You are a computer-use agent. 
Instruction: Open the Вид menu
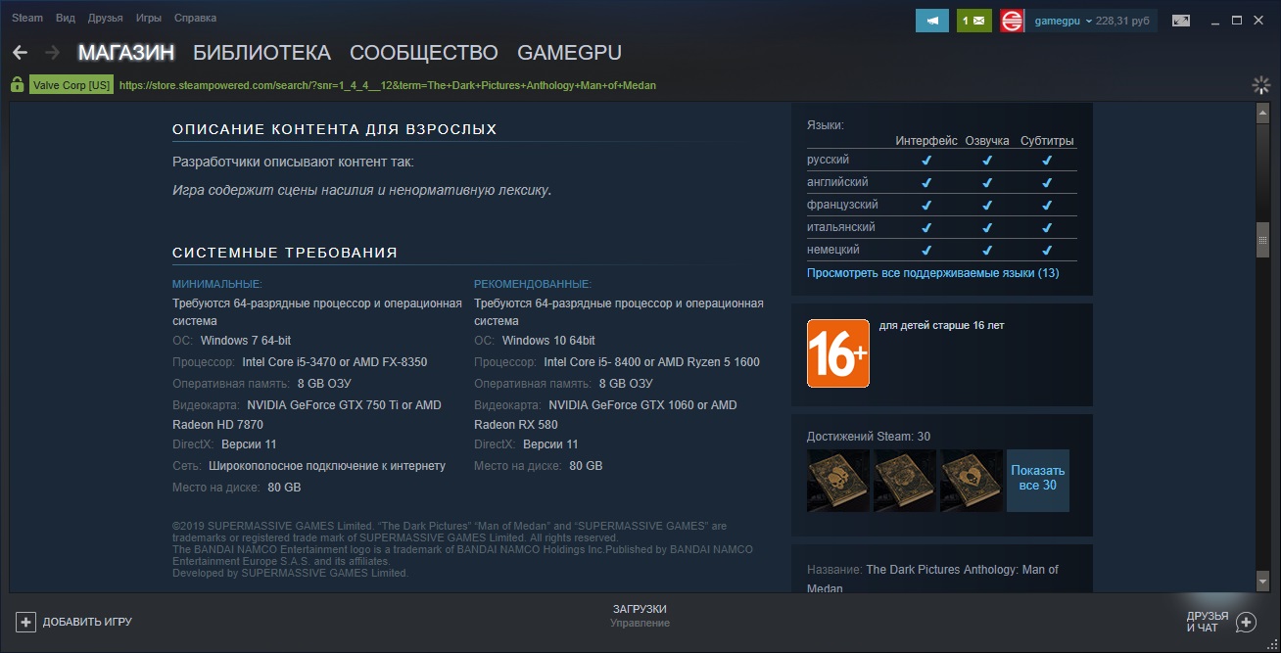coord(66,18)
